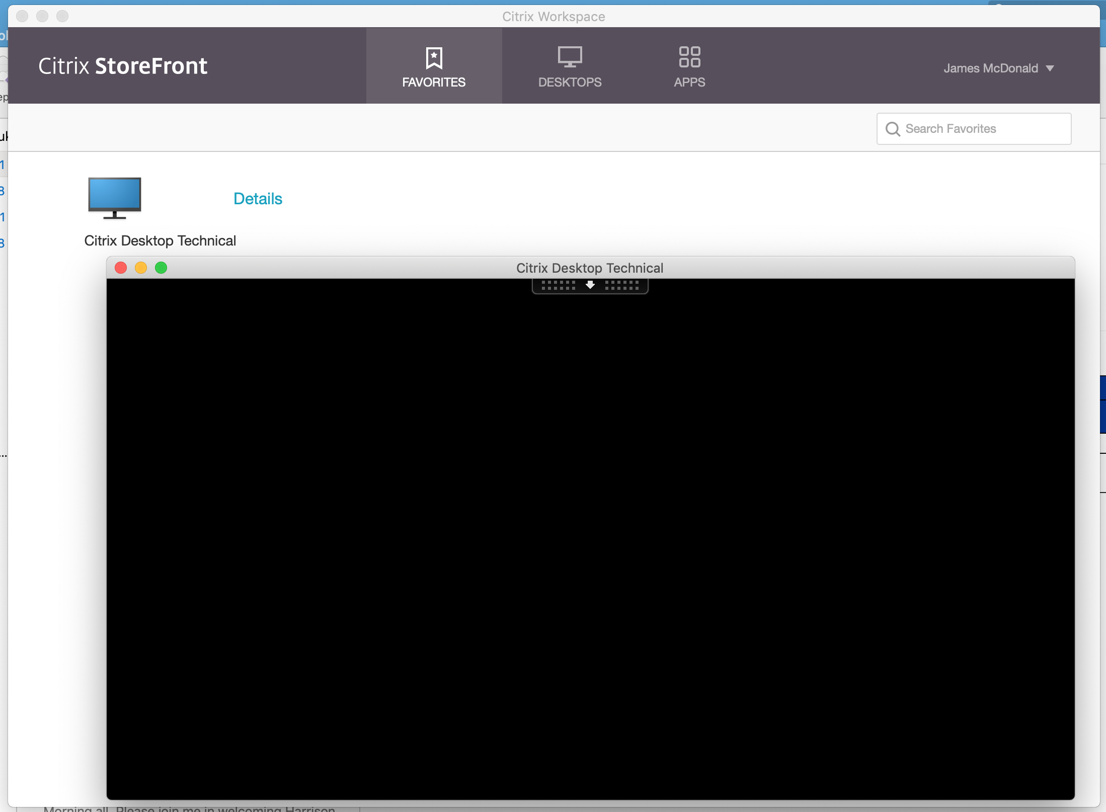Click the Search Favorites input field
The image size is (1106, 812).
(974, 128)
